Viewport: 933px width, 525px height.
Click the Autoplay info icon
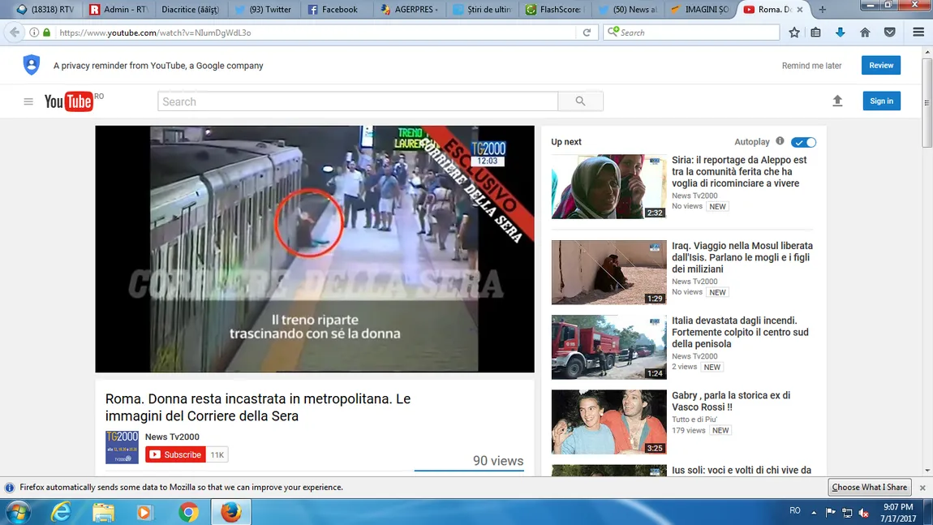(780, 141)
